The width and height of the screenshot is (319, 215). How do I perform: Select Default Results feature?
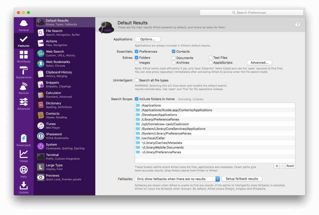65,22
